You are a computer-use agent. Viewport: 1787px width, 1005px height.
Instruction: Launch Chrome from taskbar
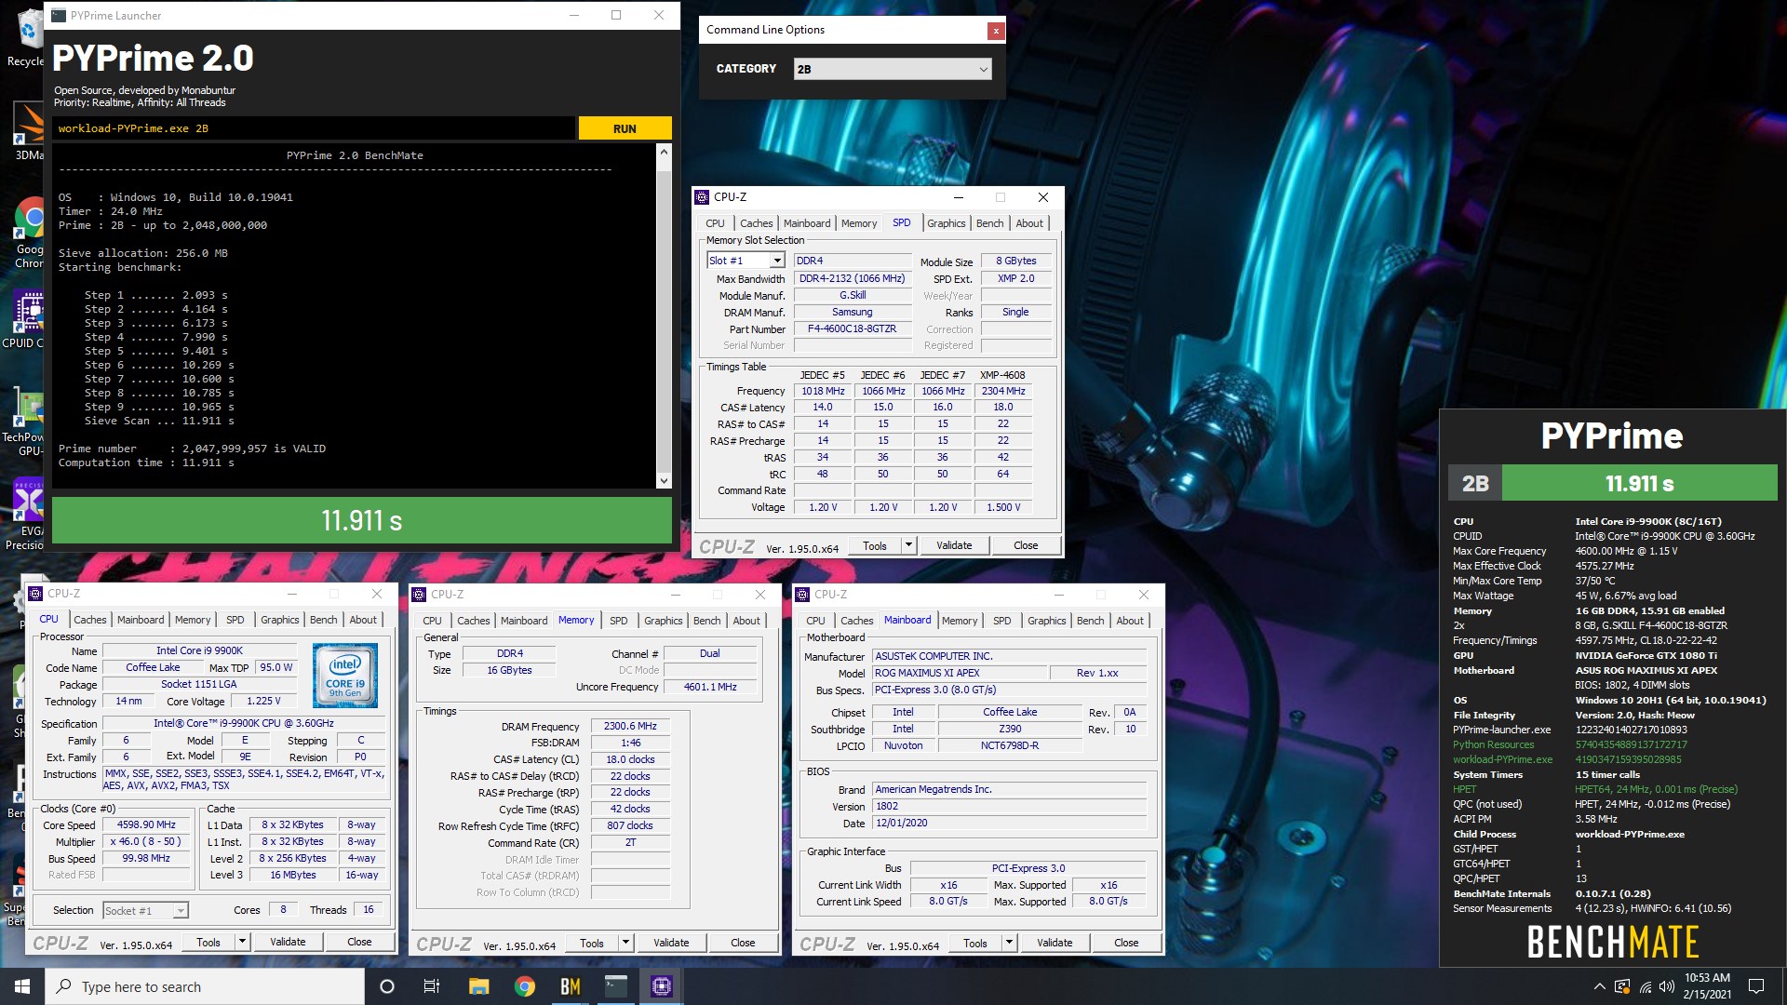[x=525, y=986]
